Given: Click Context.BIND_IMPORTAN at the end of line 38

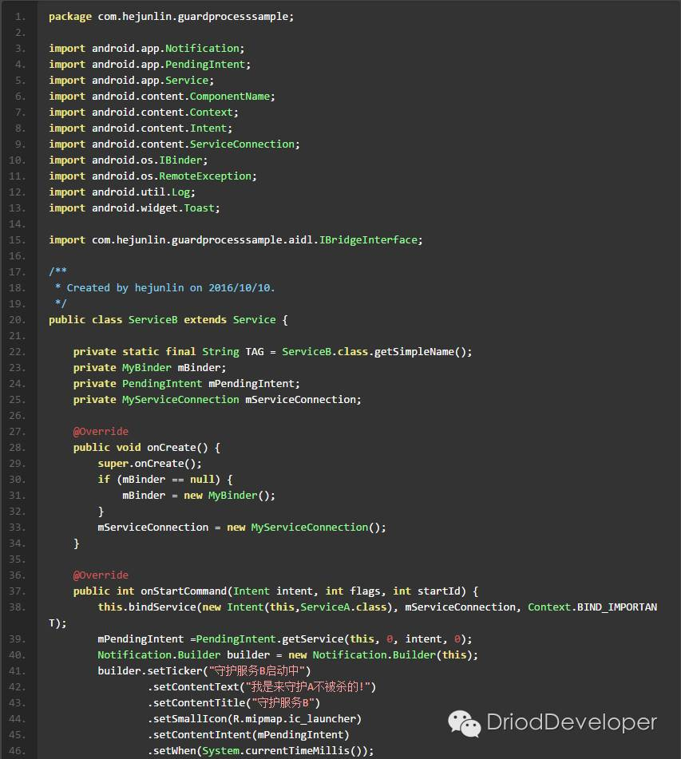Looking at the screenshot, I should click(592, 608).
